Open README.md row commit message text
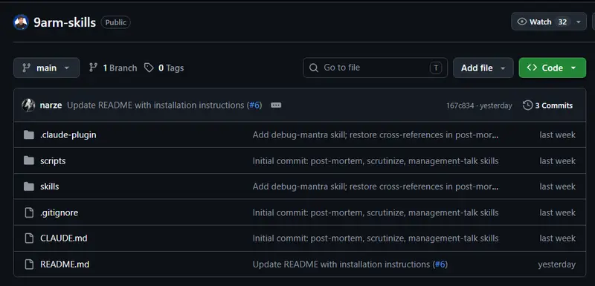Image resolution: width=595 pixels, height=286 pixels. pyautogui.click(x=341, y=264)
